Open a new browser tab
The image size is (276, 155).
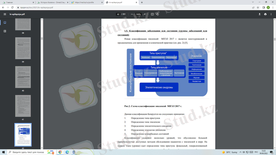142,2
